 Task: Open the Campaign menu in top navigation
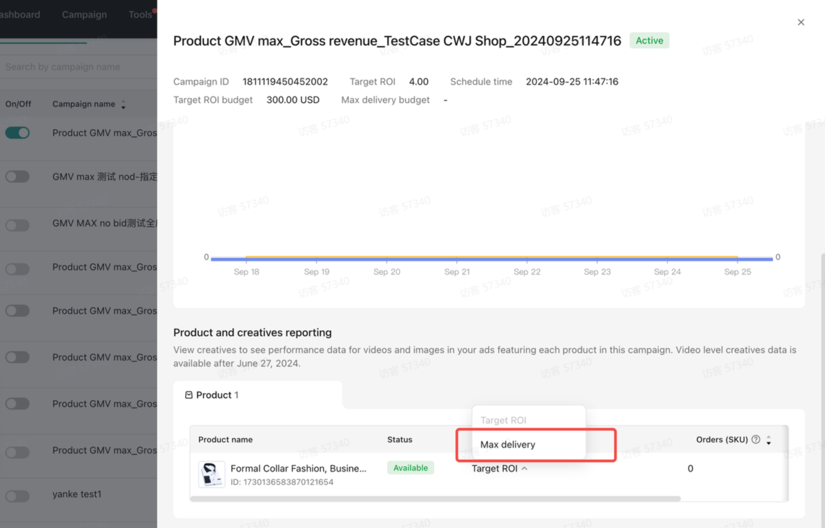[84, 15]
